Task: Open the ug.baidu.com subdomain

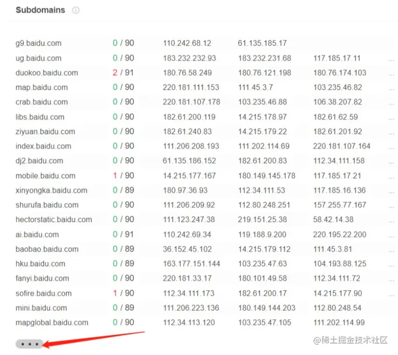Action: coord(39,58)
